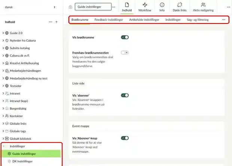Click the gear icon for DK Indstillinger

(x=9, y=161)
